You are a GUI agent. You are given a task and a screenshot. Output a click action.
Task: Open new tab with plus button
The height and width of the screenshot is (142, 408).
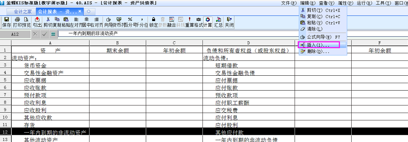pos(89,12)
